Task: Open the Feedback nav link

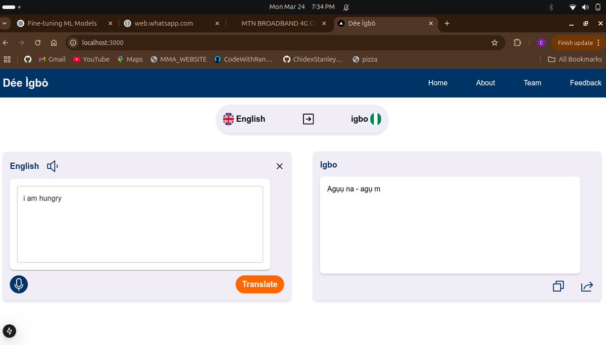Action: pos(586,83)
